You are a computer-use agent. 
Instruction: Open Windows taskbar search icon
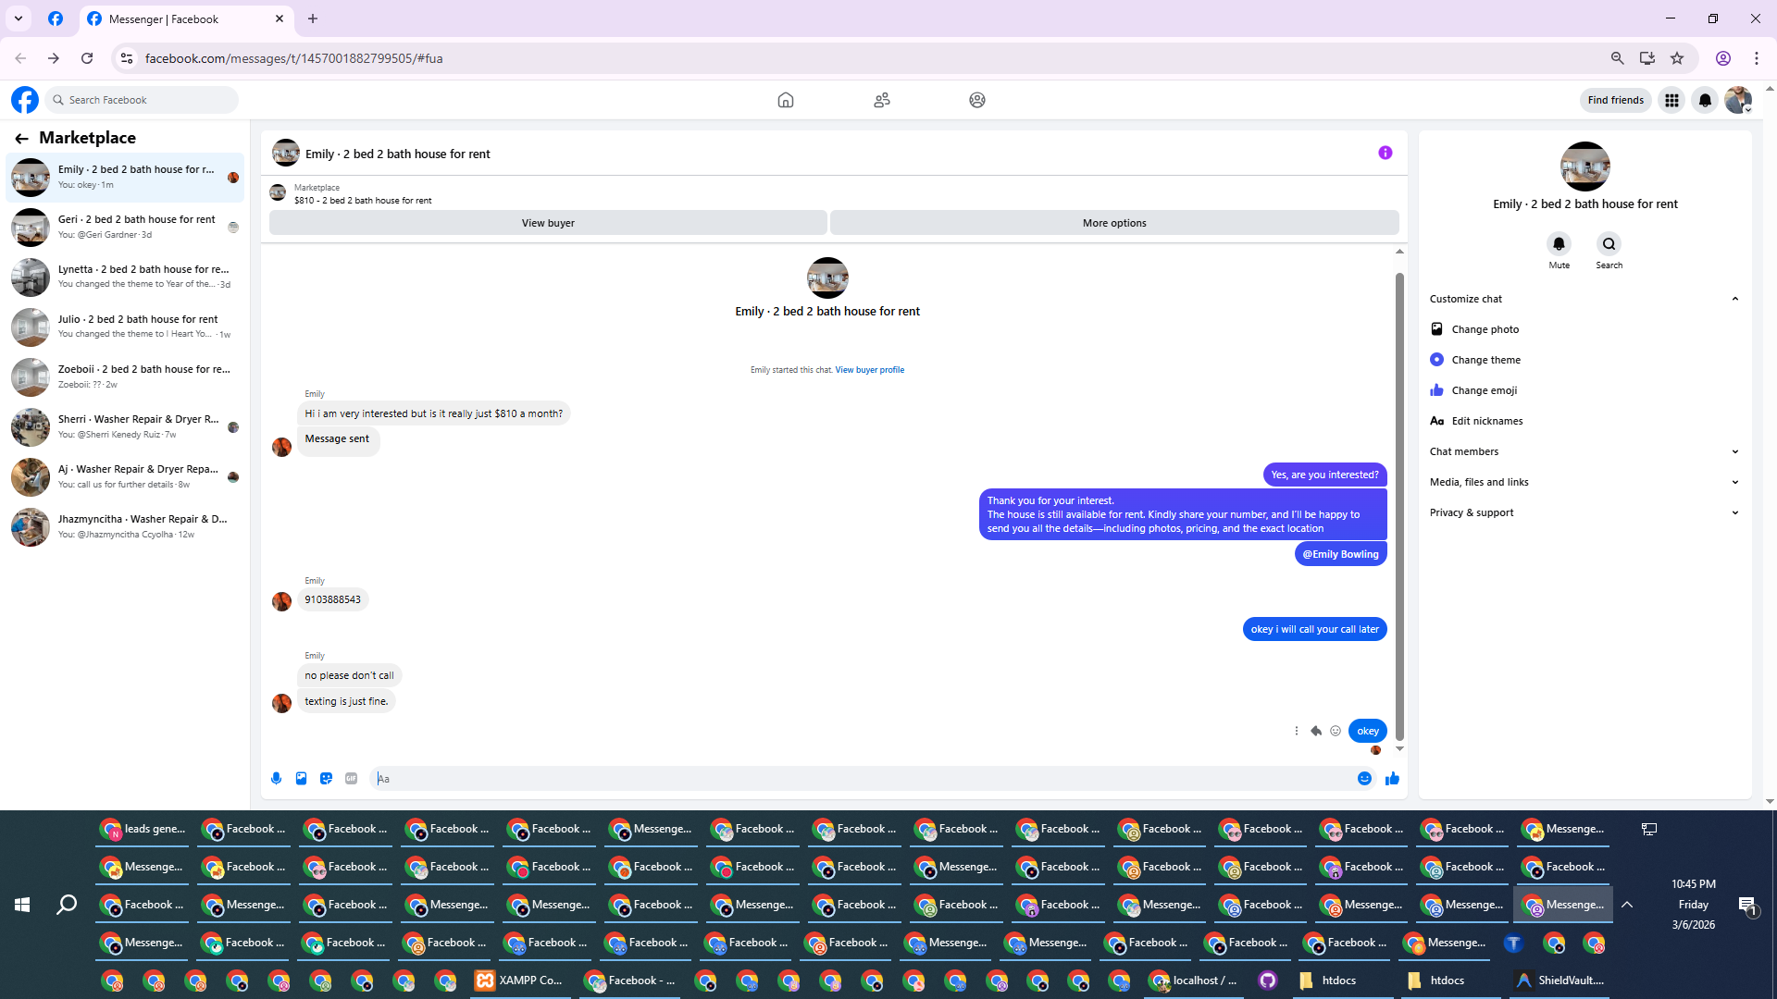[x=66, y=905]
